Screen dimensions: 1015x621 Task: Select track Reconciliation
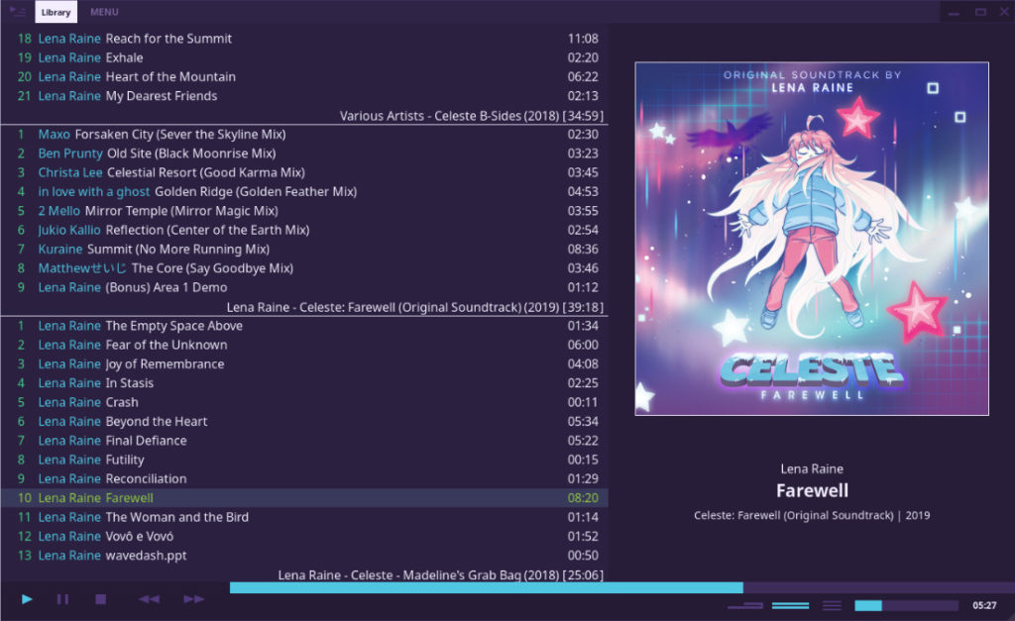(304, 478)
